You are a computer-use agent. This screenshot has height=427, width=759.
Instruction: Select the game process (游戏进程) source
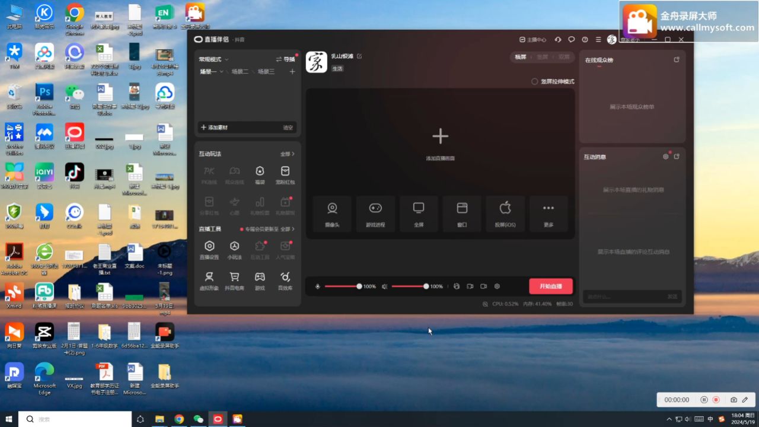click(375, 213)
